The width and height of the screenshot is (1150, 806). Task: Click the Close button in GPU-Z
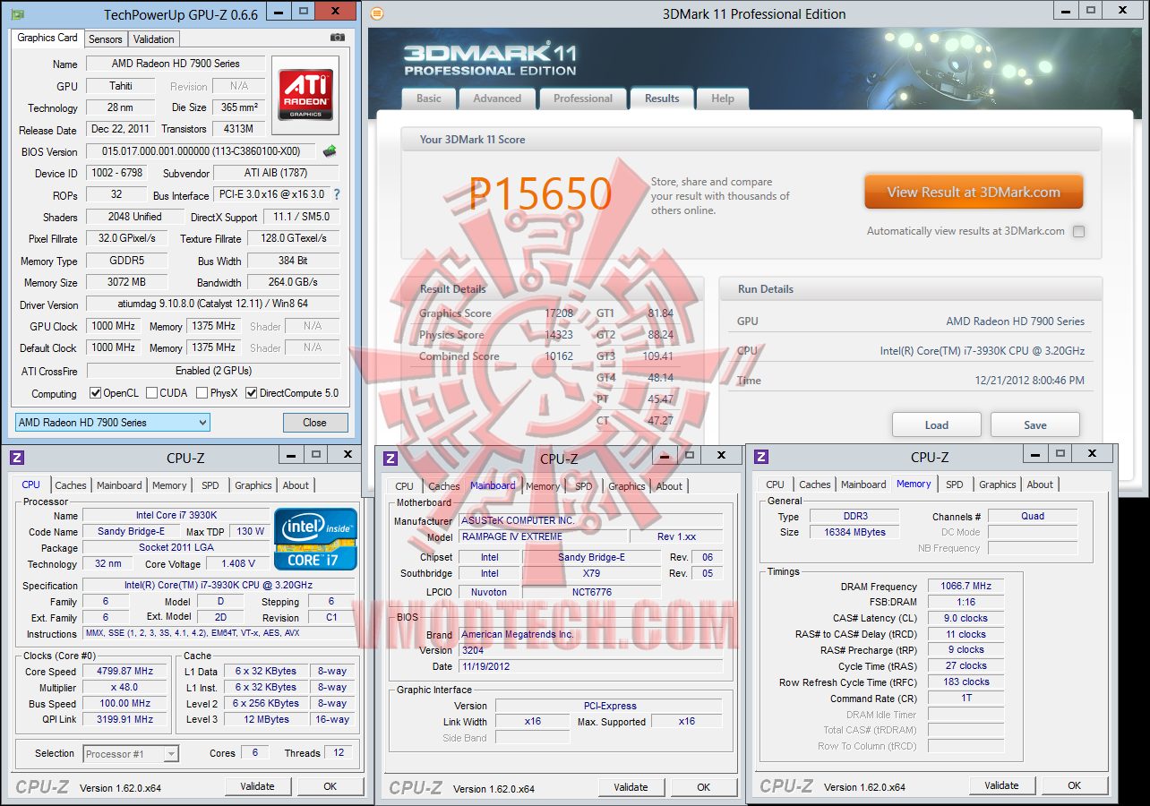click(315, 423)
